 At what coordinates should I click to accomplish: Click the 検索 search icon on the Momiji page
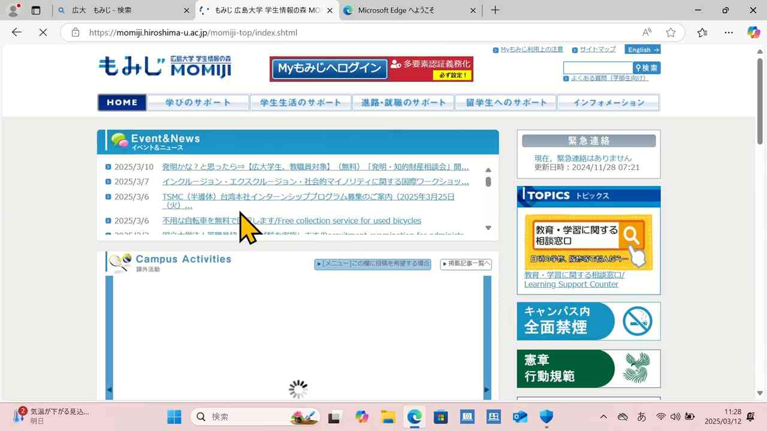click(x=645, y=68)
